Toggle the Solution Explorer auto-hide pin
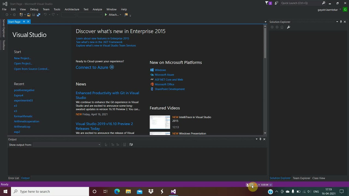 (341, 22)
